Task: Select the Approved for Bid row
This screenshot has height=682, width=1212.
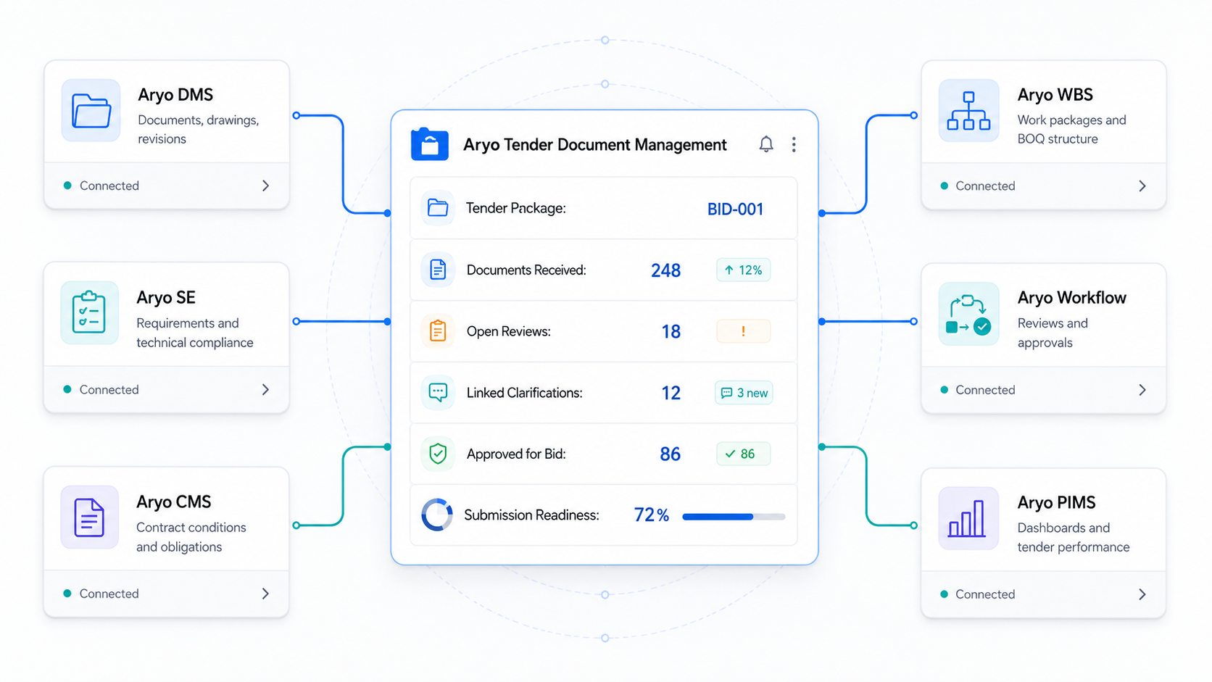Action: point(604,454)
